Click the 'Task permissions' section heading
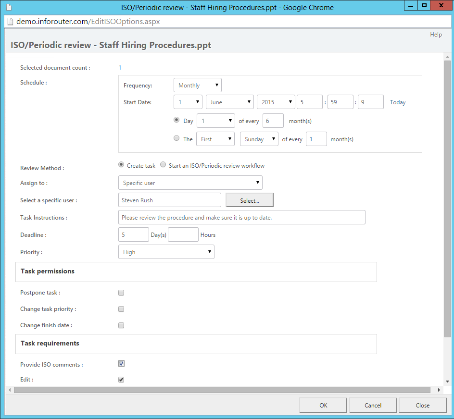The height and width of the screenshot is (419, 454). pyautogui.click(x=48, y=271)
